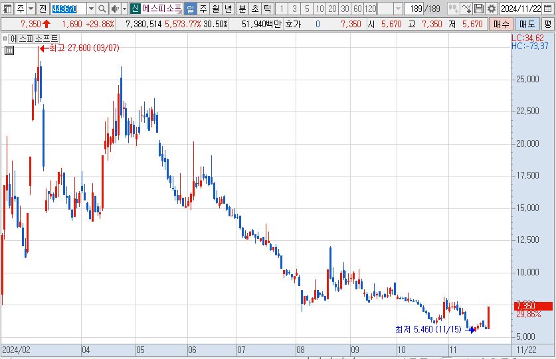This screenshot has height=359, width=556.
Task: Click the red 7,350 price tag on axis
Action: click(533, 306)
